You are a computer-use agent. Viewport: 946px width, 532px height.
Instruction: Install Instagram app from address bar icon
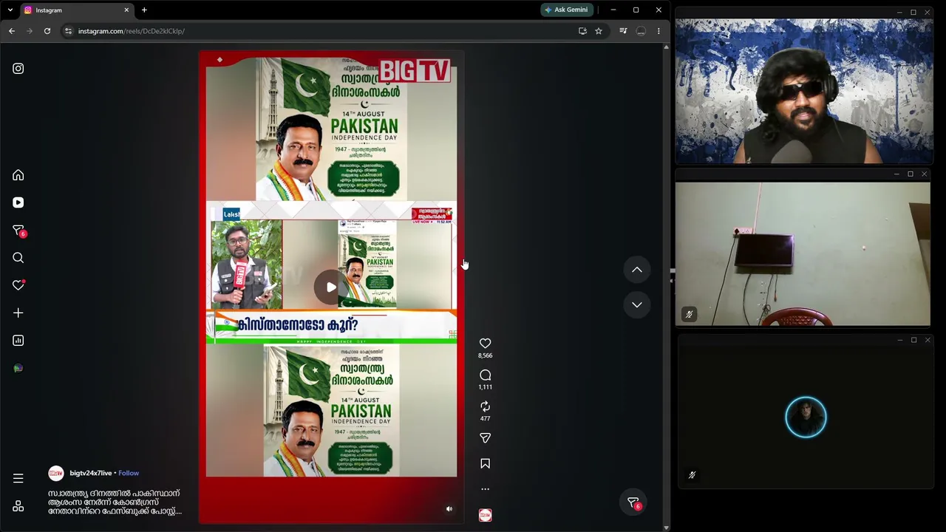click(x=582, y=31)
